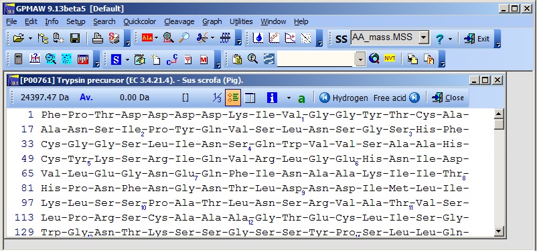This screenshot has width=537, height=252.
Task: Open the Edit menu
Action: (x=31, y=21)
